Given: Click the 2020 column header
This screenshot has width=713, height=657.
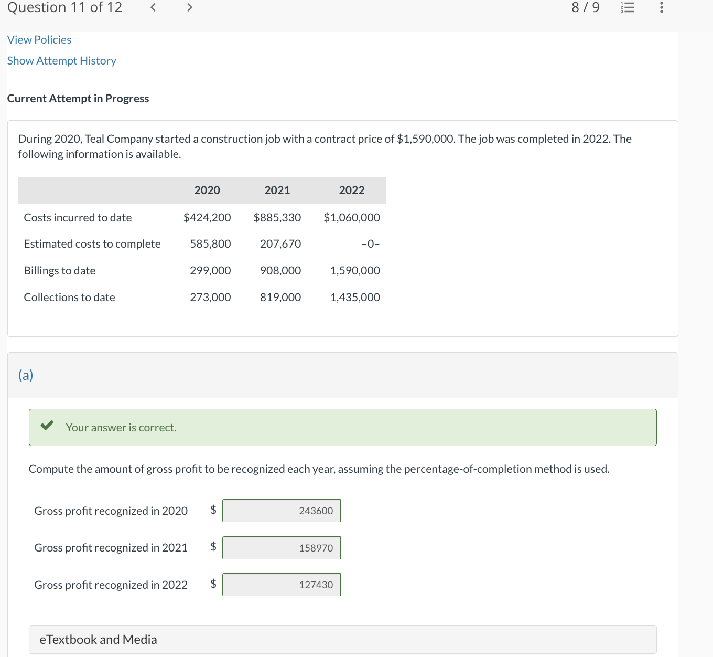Looking at the screenshot, I should [207, 190].
